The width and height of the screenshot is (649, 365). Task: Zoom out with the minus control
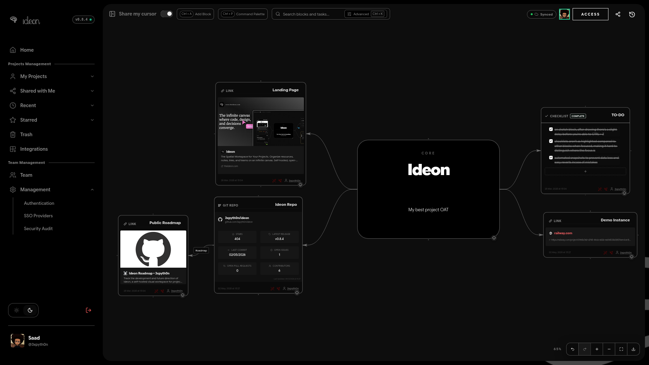pyautogui.click(x=609, y=349)
